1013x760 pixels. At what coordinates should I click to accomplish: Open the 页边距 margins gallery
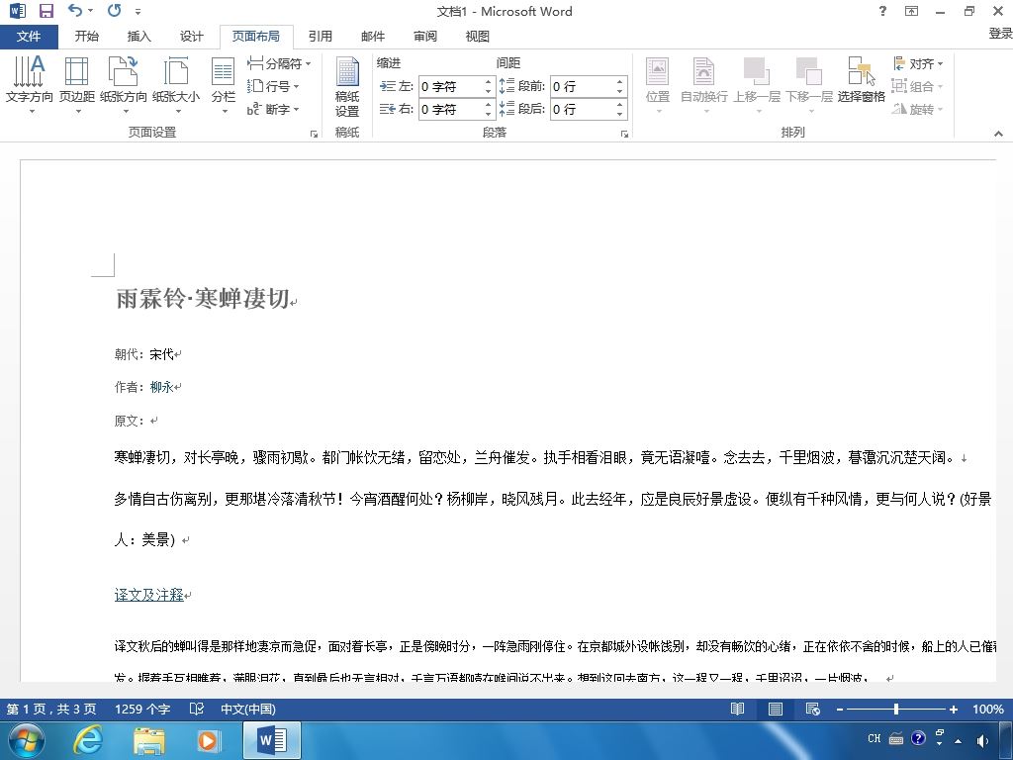pos(77,85)
